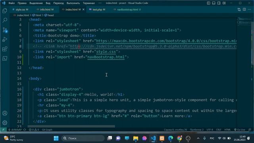Click the taskbar Поиск search box
This screenshot has width=254, height=143.
pyautogui.click(x=83, y=138)
